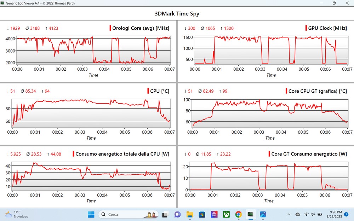The width and height of the screenshot is (354, 221).
Task: Click the window title Generic Log Viewer 6.4
Action: (40, 3)
